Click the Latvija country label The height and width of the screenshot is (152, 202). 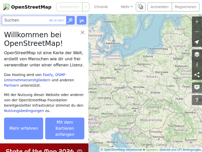tap(180, 29)
